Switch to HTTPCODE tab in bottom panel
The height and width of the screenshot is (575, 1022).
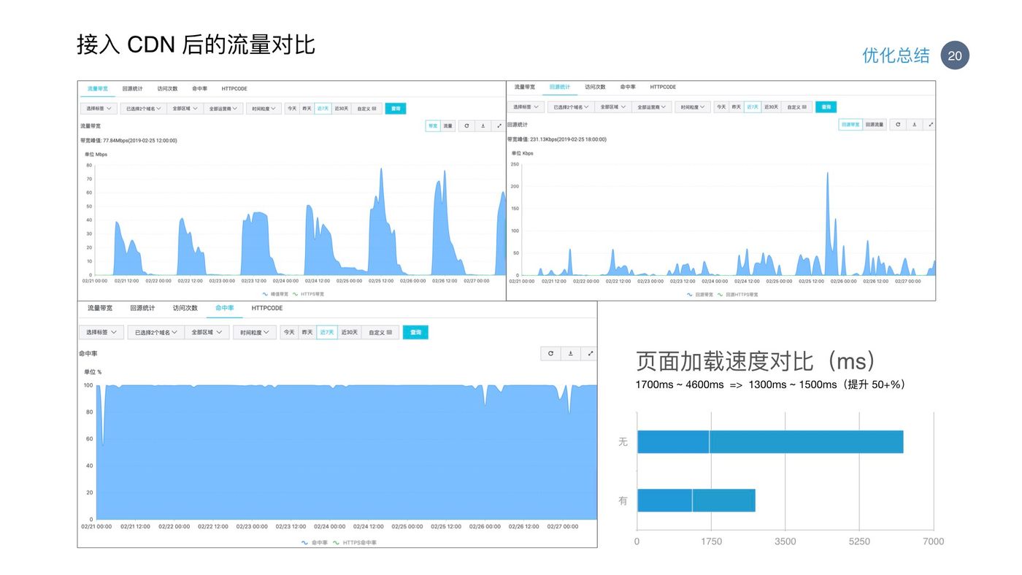click(267, 308)
